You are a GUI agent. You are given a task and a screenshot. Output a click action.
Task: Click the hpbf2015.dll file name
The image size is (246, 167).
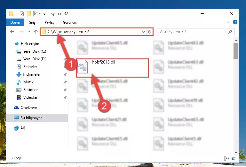pos(103,62)
